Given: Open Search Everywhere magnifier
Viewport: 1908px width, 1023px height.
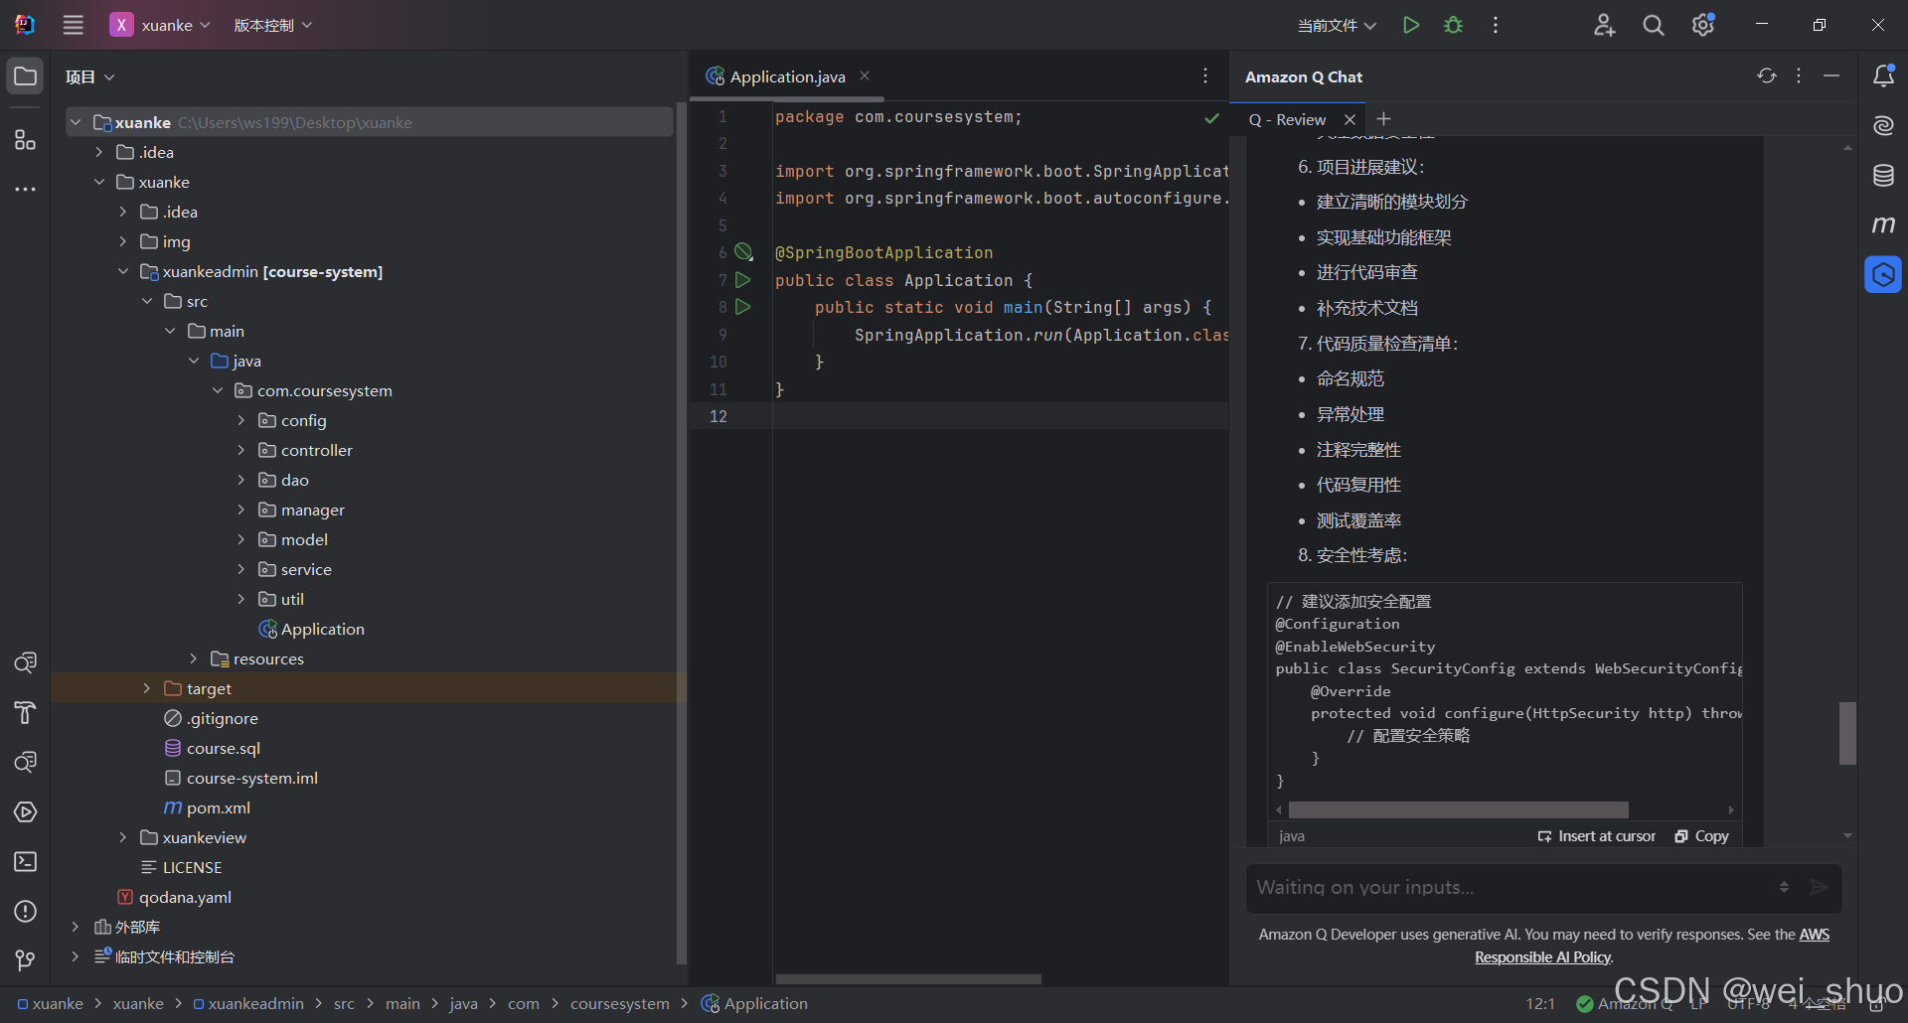Looking at the screenshot, I should pyautogui.click(x=1654, y=25).
